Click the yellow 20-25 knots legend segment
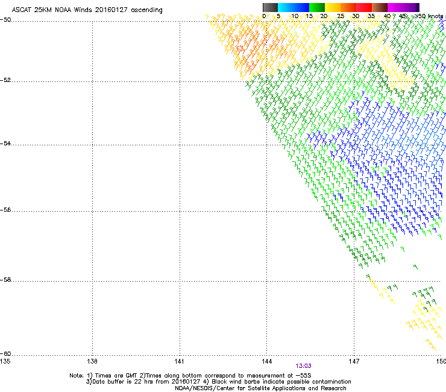446x392 pixels. (x=333, y=7)
